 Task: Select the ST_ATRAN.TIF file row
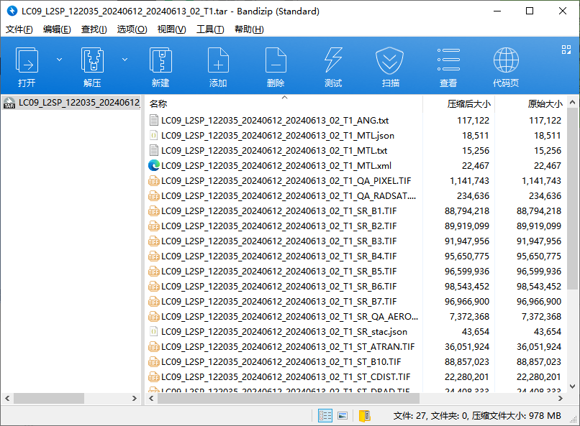point(355,347)
